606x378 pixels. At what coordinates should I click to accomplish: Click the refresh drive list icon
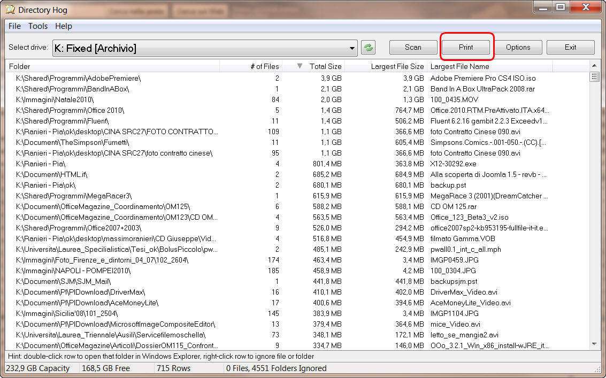click(x=368, y=47)
